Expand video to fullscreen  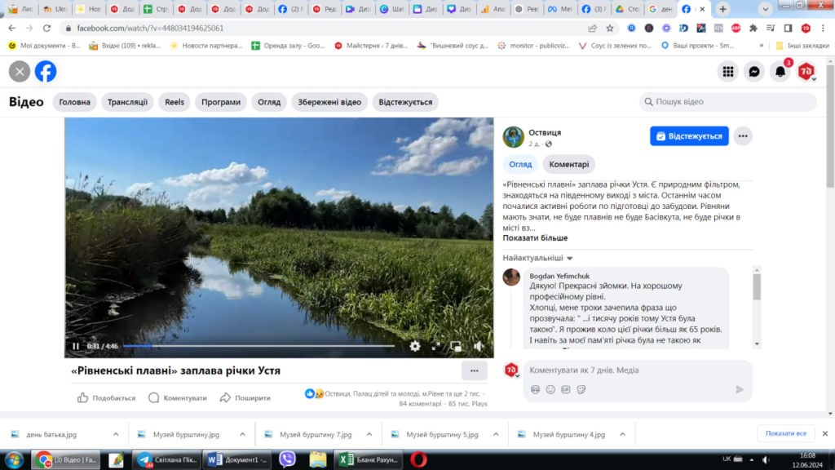point(436,346)
